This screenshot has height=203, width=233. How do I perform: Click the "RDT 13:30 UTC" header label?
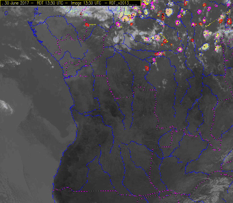pos(50,3)
